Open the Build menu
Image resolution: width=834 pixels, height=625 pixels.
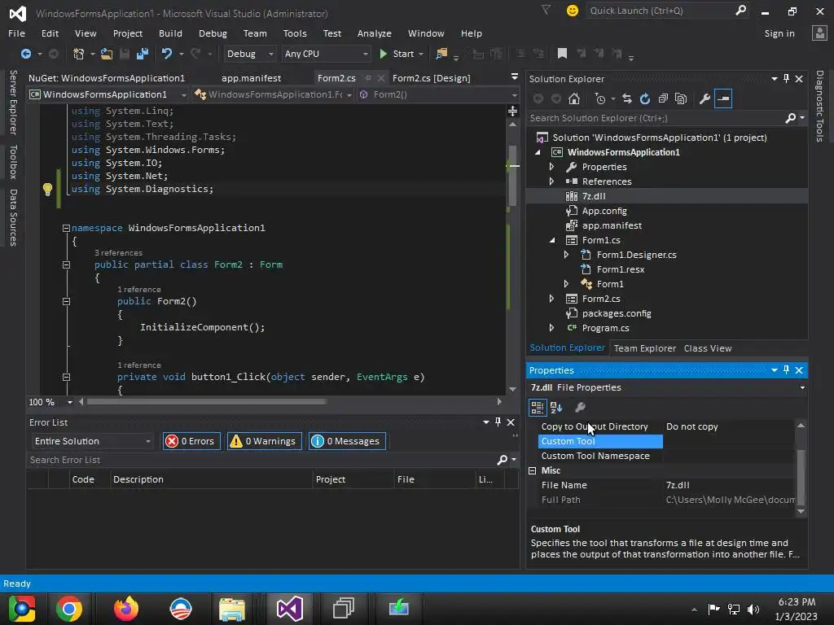(170, 33)
